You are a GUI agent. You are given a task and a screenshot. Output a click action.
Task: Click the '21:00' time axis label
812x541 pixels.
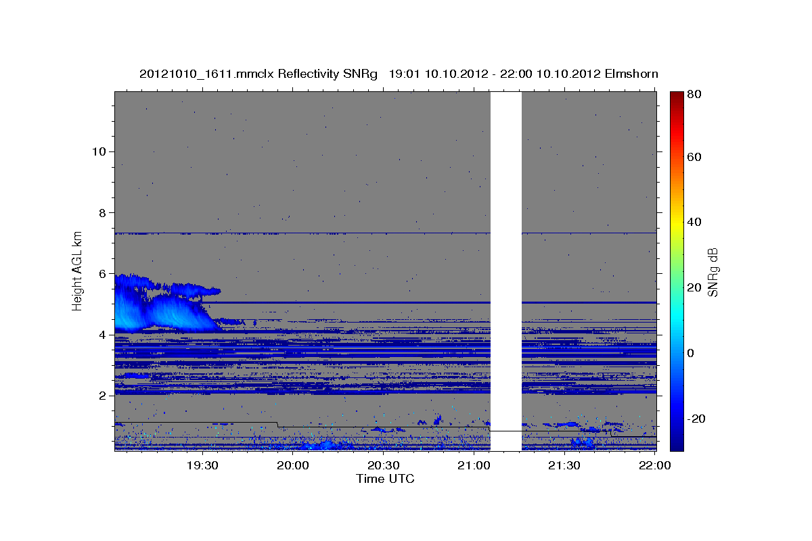click(474, 465)
